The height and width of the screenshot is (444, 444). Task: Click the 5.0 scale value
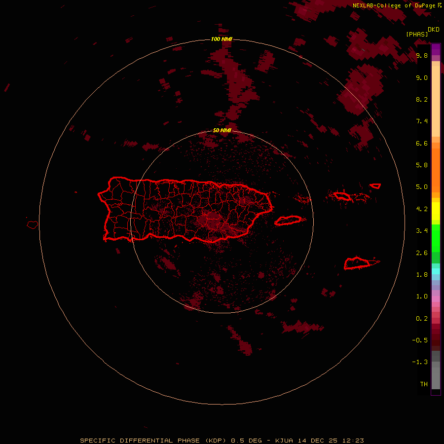(422, 187)
